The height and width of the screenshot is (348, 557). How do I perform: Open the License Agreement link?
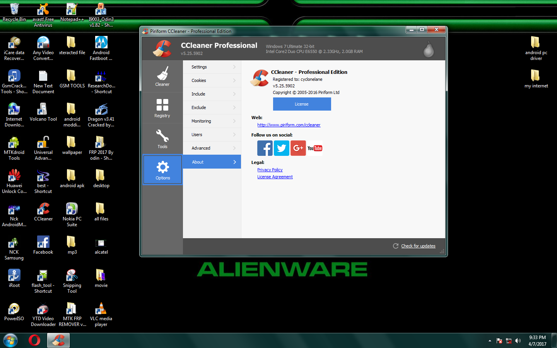click(275, 177)
